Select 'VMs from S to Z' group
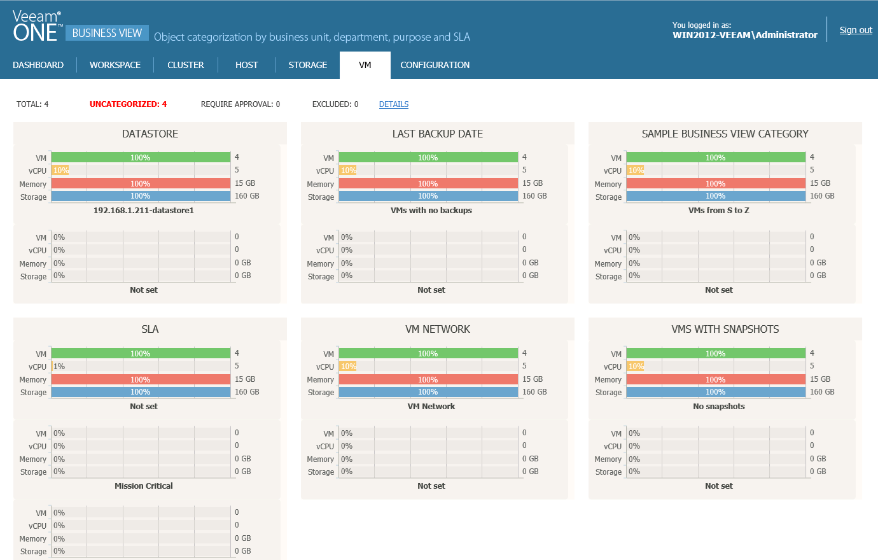 click(719, 211)
